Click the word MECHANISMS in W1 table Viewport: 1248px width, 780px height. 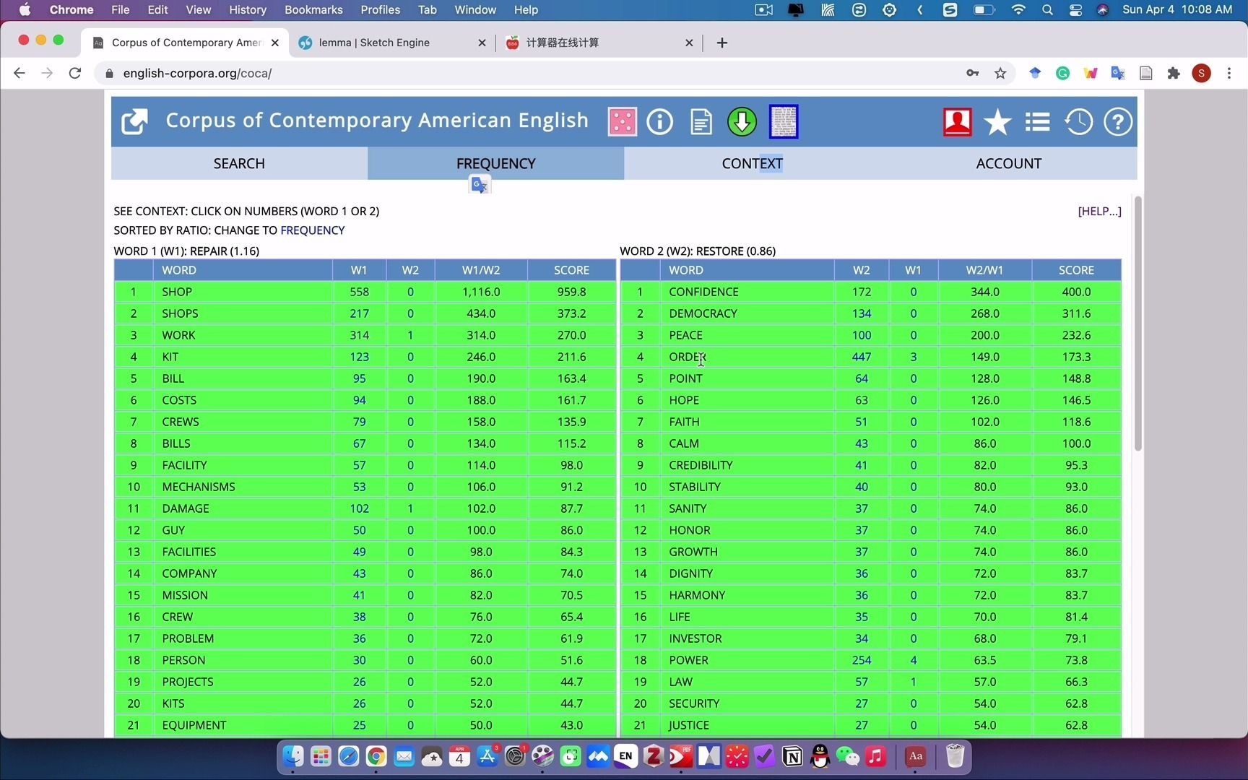tap(199, 487)
